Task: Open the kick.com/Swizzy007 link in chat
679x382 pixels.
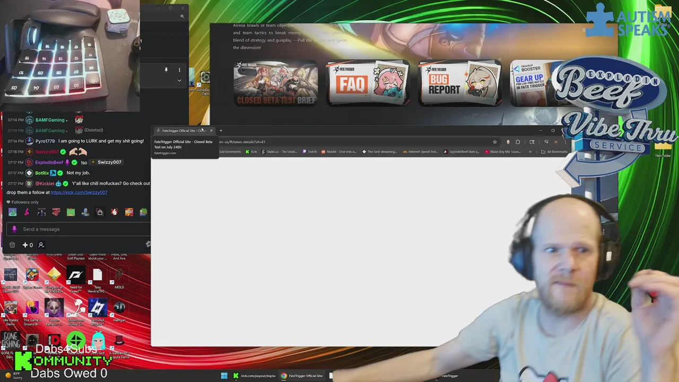Action: click(79, 193)
